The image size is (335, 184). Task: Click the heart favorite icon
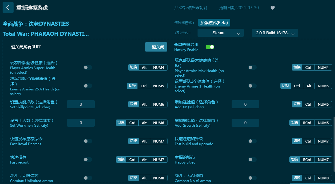click(272, 8)
